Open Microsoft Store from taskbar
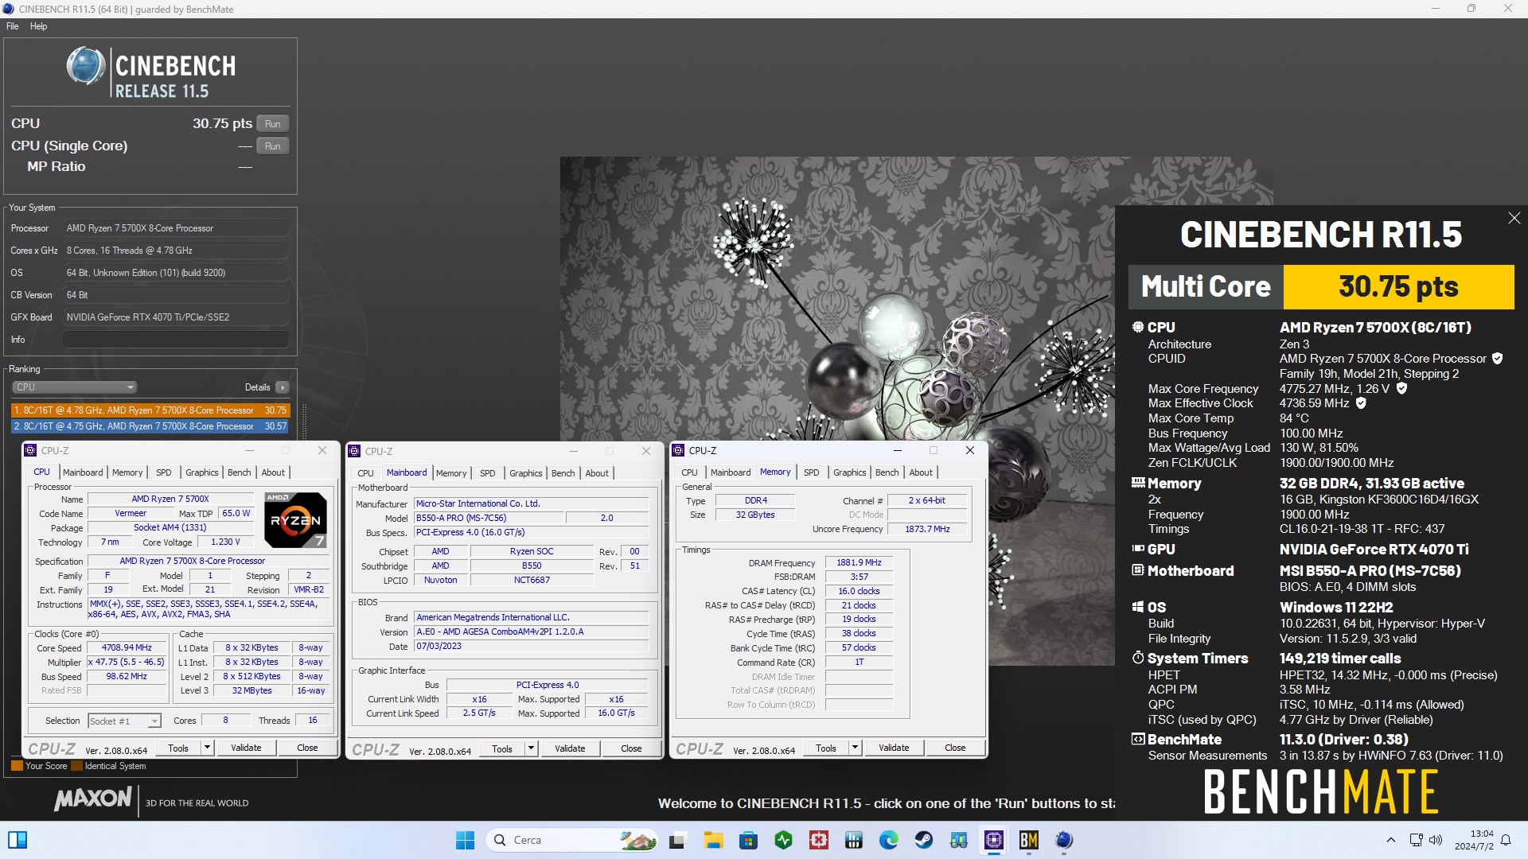This screenshot has width=1528, height=859. click(748, 840)
